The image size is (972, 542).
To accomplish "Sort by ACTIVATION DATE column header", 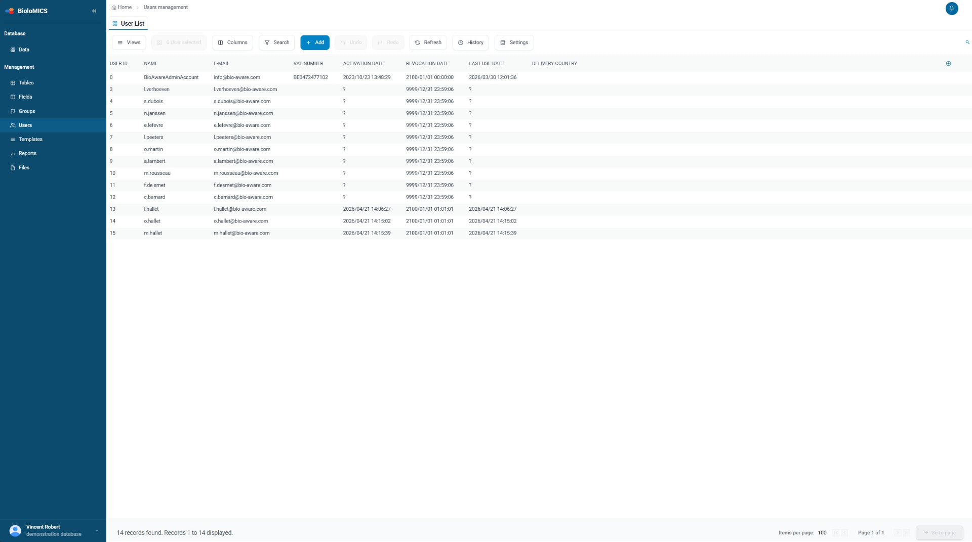I will point(363,64).
